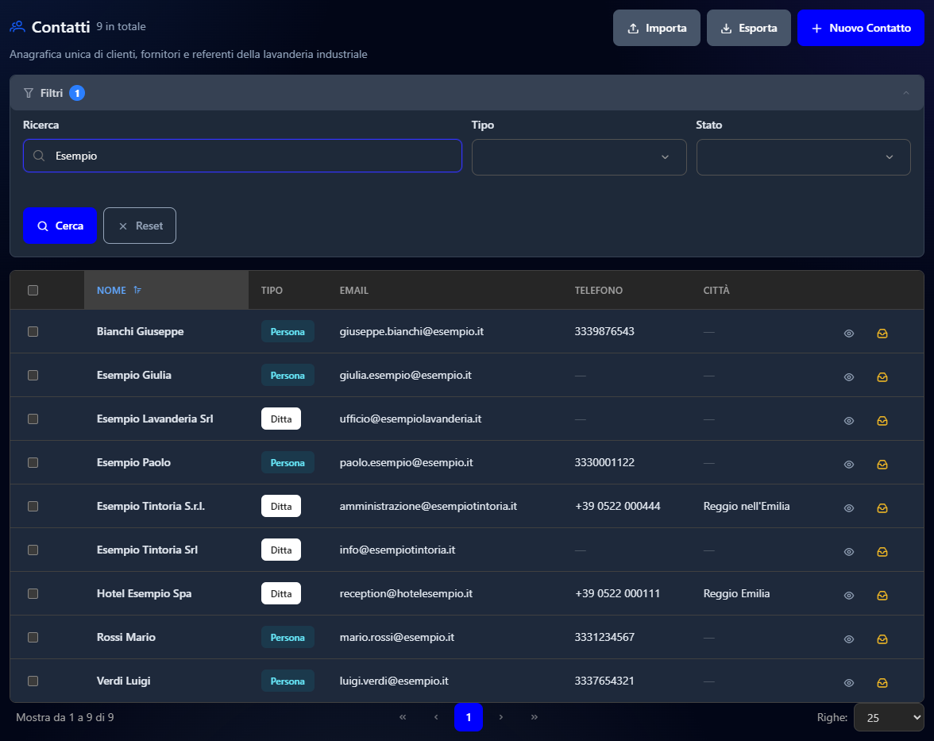Open the archive icon for Bianchi Giuseppe
This screenshot has width=934, height=741.
882,334
